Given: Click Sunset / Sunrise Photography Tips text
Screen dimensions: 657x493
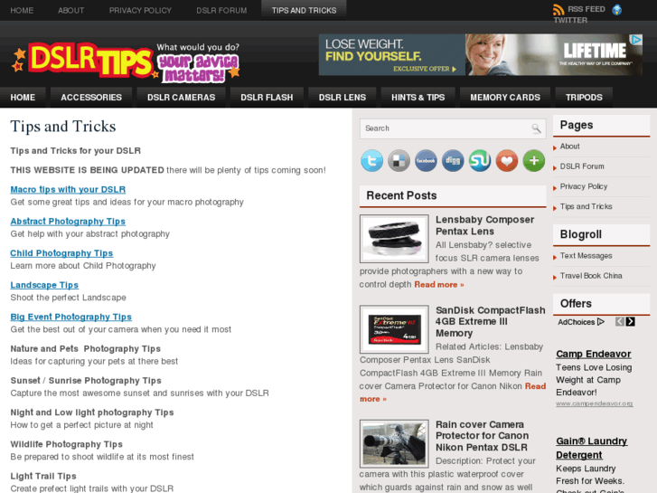Looking at the screenshot, I should click(86, 381).
